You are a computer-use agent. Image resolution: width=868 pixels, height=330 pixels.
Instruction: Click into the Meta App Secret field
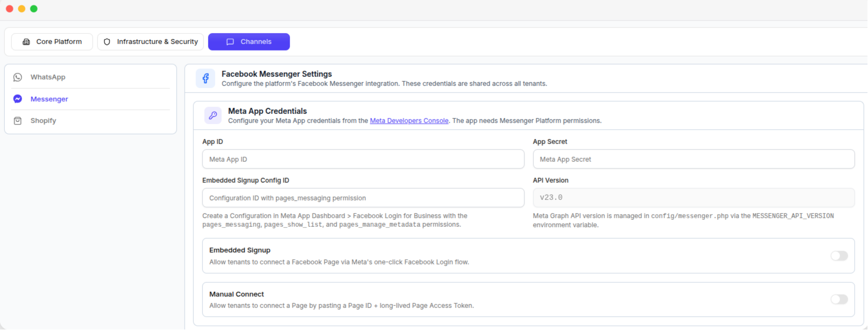pyautogui.click(x=694, y=160)
